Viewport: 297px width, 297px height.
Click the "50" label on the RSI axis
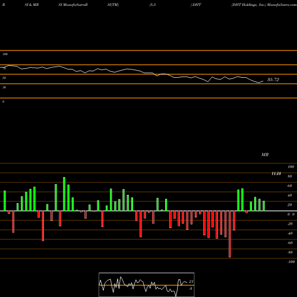4,78
